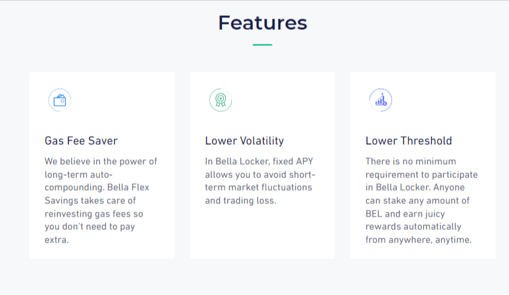Click the line 'from anywhere, anytime.'

(419, 240)
